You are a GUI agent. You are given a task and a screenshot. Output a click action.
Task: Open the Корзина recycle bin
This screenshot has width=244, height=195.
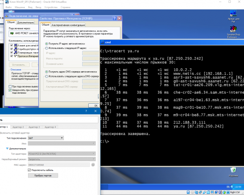[233, 170]
